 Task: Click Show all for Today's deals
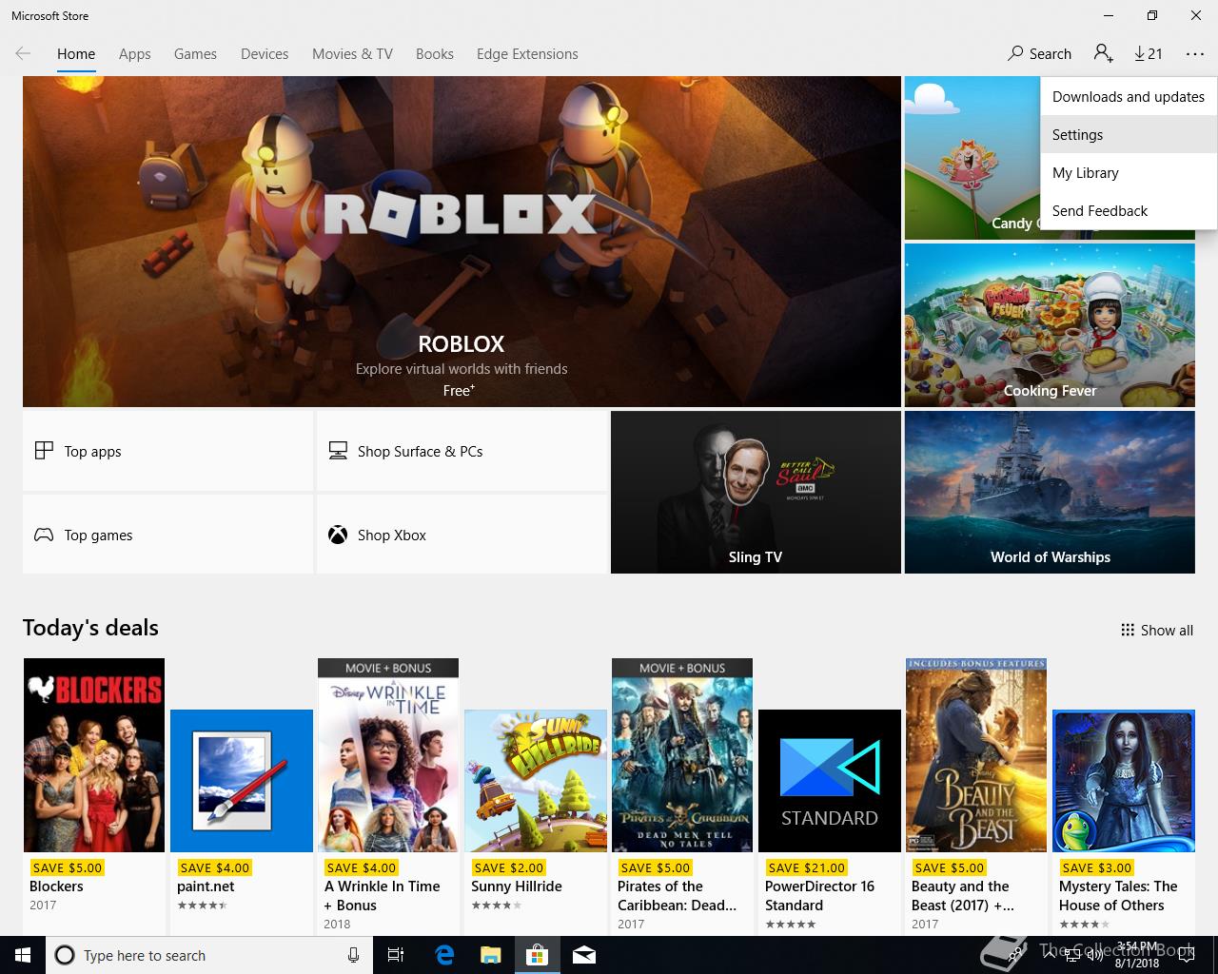(1156, 630)
